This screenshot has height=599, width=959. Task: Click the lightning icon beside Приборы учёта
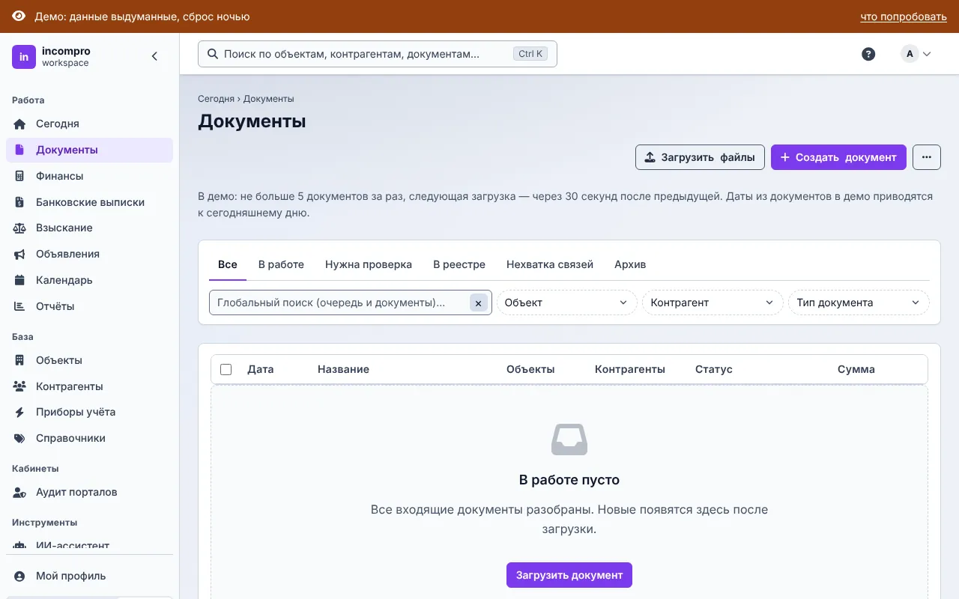click(20, 412)
